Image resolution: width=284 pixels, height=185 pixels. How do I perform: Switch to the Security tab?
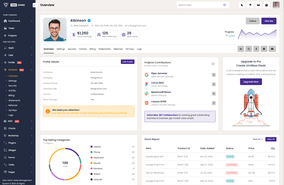[72, 49]
